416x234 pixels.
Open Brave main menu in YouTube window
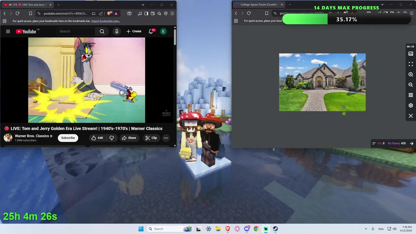point(172,13)
